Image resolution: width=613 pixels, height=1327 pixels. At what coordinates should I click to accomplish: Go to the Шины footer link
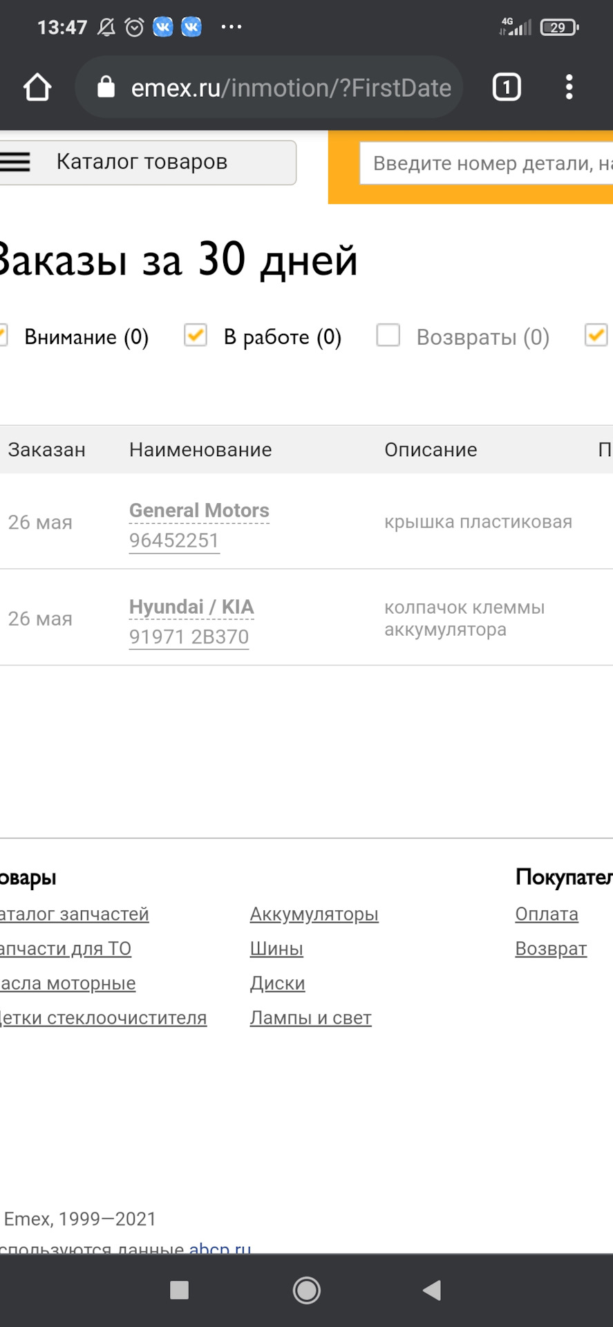point(276,948)
